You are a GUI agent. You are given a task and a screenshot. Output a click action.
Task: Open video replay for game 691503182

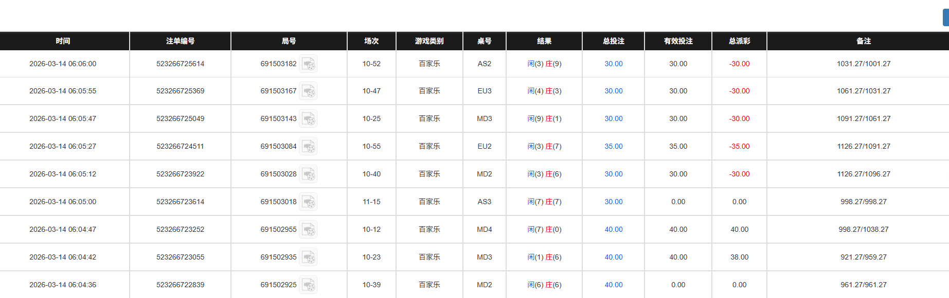click(309, 64)
